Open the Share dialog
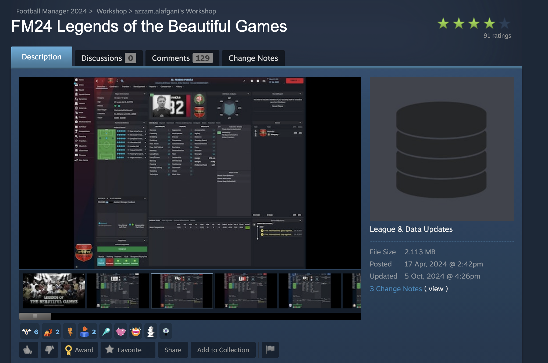The width and height of the screenshot is (548, 363). 173,350
